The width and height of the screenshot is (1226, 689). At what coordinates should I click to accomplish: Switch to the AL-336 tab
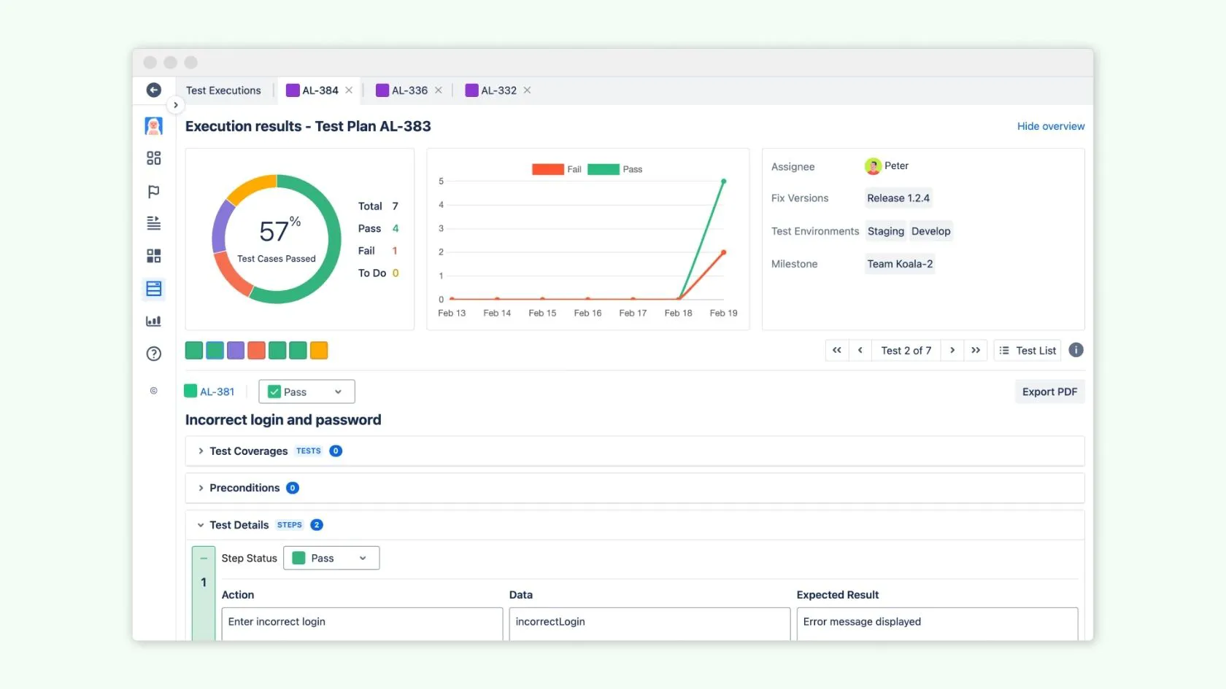[402, 90]
